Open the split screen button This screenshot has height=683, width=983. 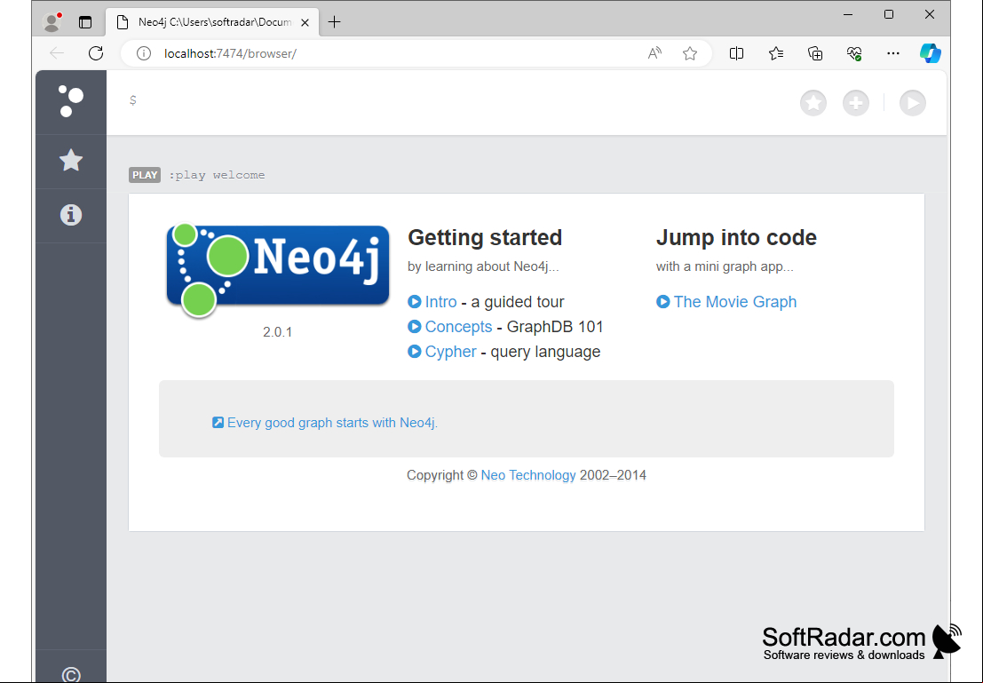coord(737,53)
